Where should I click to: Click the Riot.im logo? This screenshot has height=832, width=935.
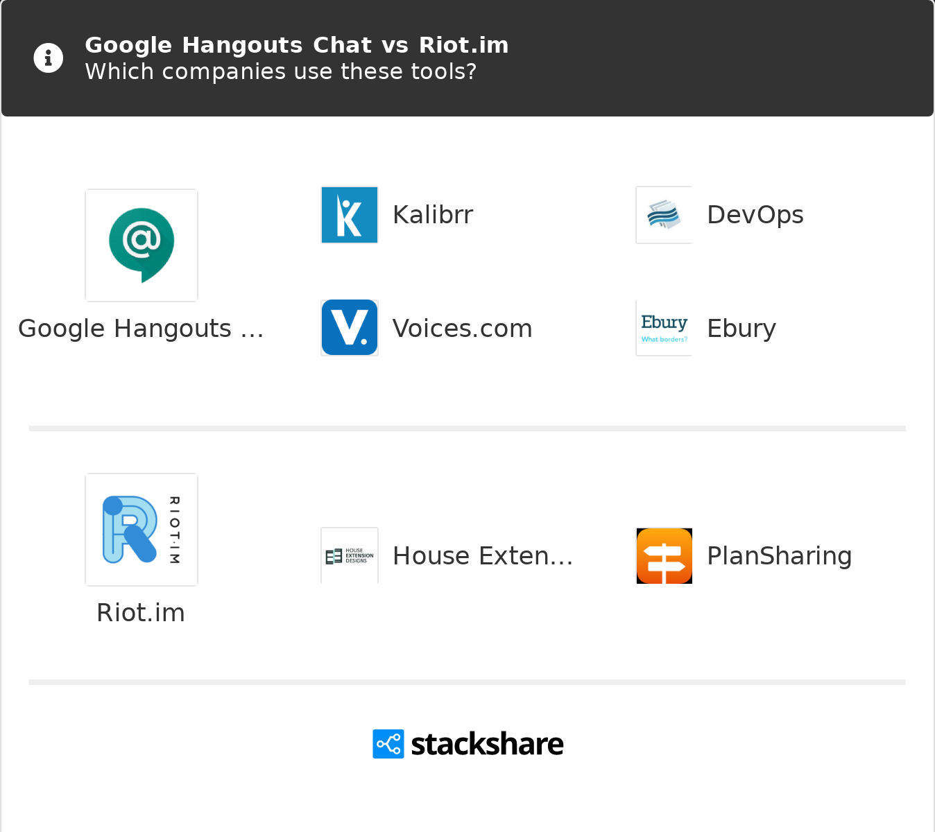click(x=141, y=530)
